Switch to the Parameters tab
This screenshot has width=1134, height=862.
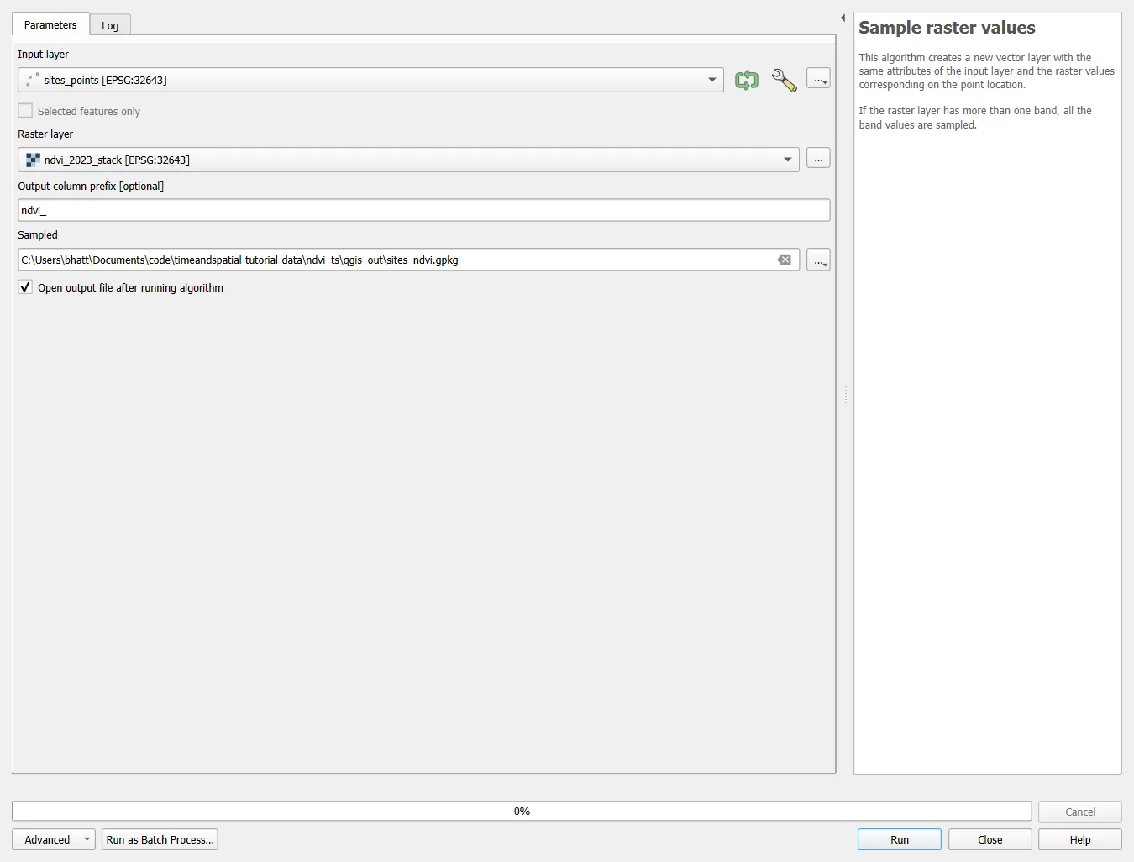50,24
